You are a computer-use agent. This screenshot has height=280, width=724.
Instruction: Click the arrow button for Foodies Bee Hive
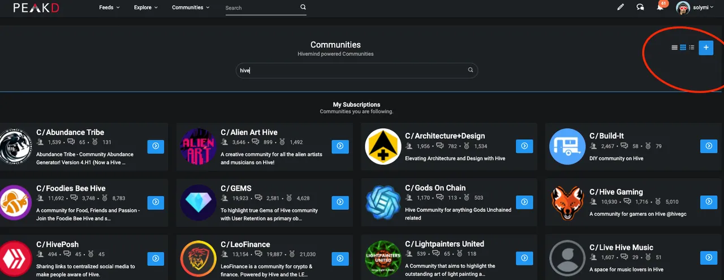[156, 202]
